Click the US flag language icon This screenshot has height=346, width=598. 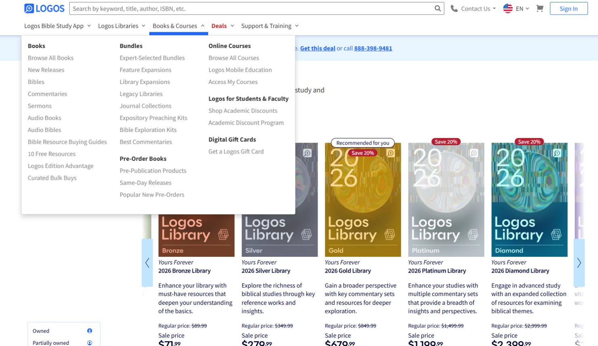508,8
